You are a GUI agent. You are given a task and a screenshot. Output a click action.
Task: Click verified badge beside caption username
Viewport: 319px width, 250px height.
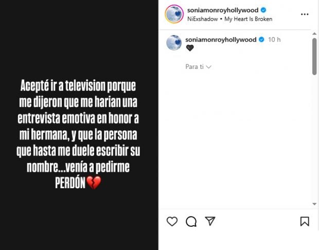[261, 40]
